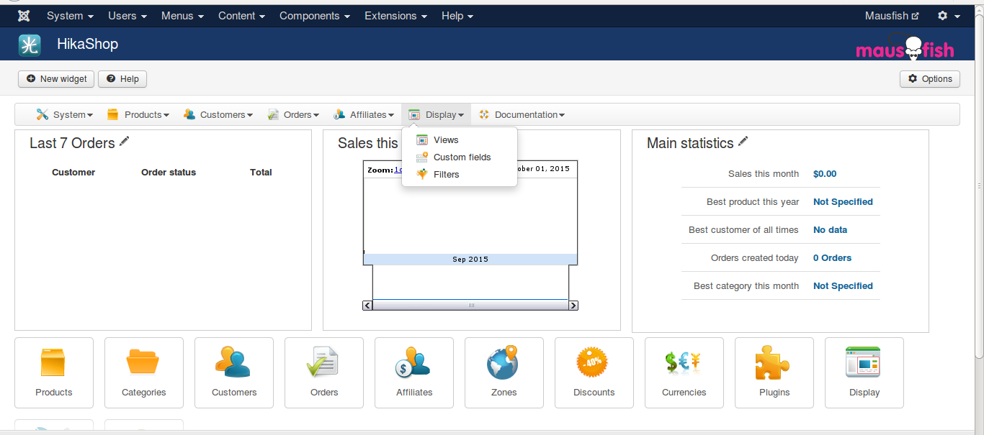The height and width of the screenshot is (435, 984).
Task: Click the chart's horizontal scrollbar right arrow
Action: 573,306
